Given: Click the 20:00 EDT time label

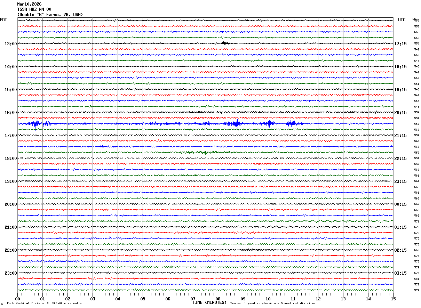Looking at the screenshot, I should pyautogui.click(x=10, y=204).
